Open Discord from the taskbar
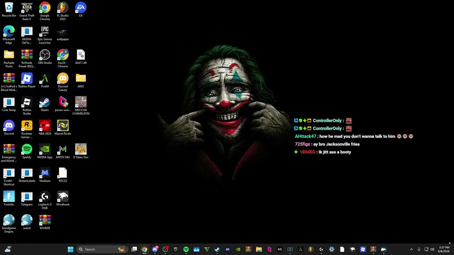Image resolution: width=454 pixels, height=255 pixels. [x=155, y=249]
